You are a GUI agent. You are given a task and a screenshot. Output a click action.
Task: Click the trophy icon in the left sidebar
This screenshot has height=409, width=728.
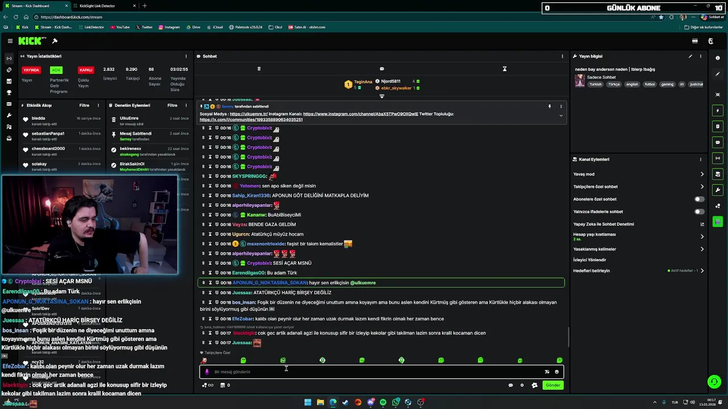[9, 93]
